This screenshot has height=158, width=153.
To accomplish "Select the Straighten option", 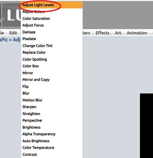I will coord(52,114).
